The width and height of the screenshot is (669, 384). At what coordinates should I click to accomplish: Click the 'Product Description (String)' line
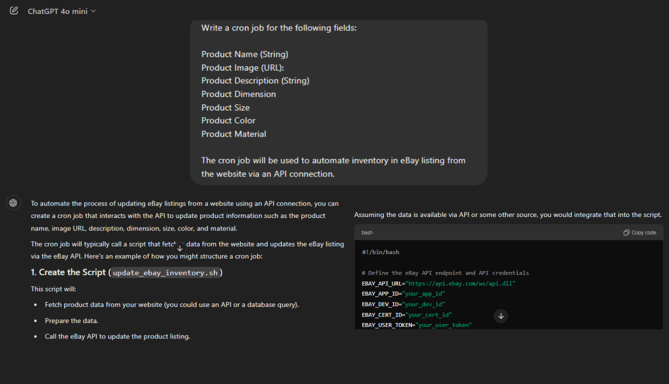click(x=255, y=80)
